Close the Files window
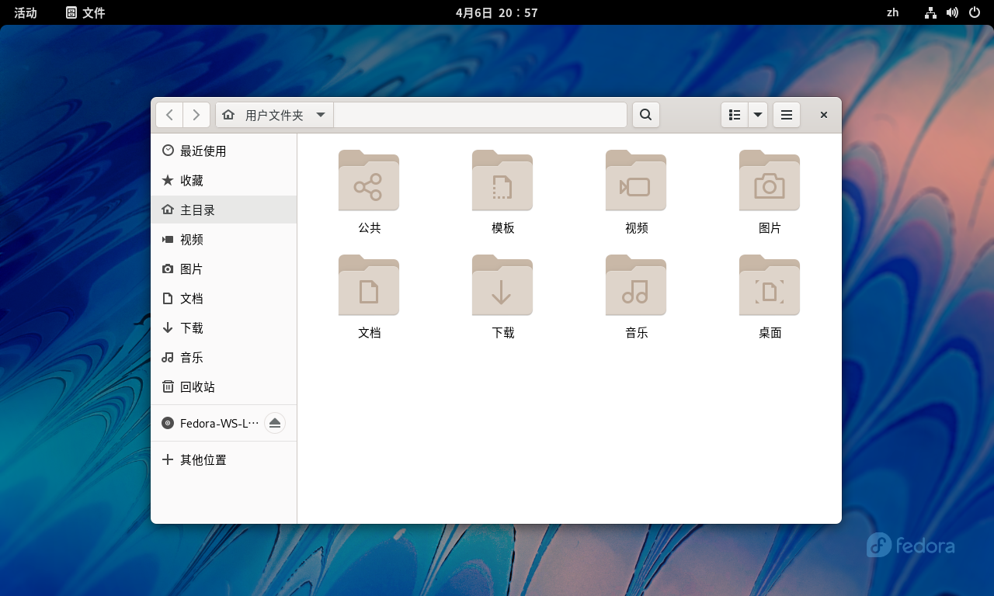The image size is (994, 596). point(824,115)
